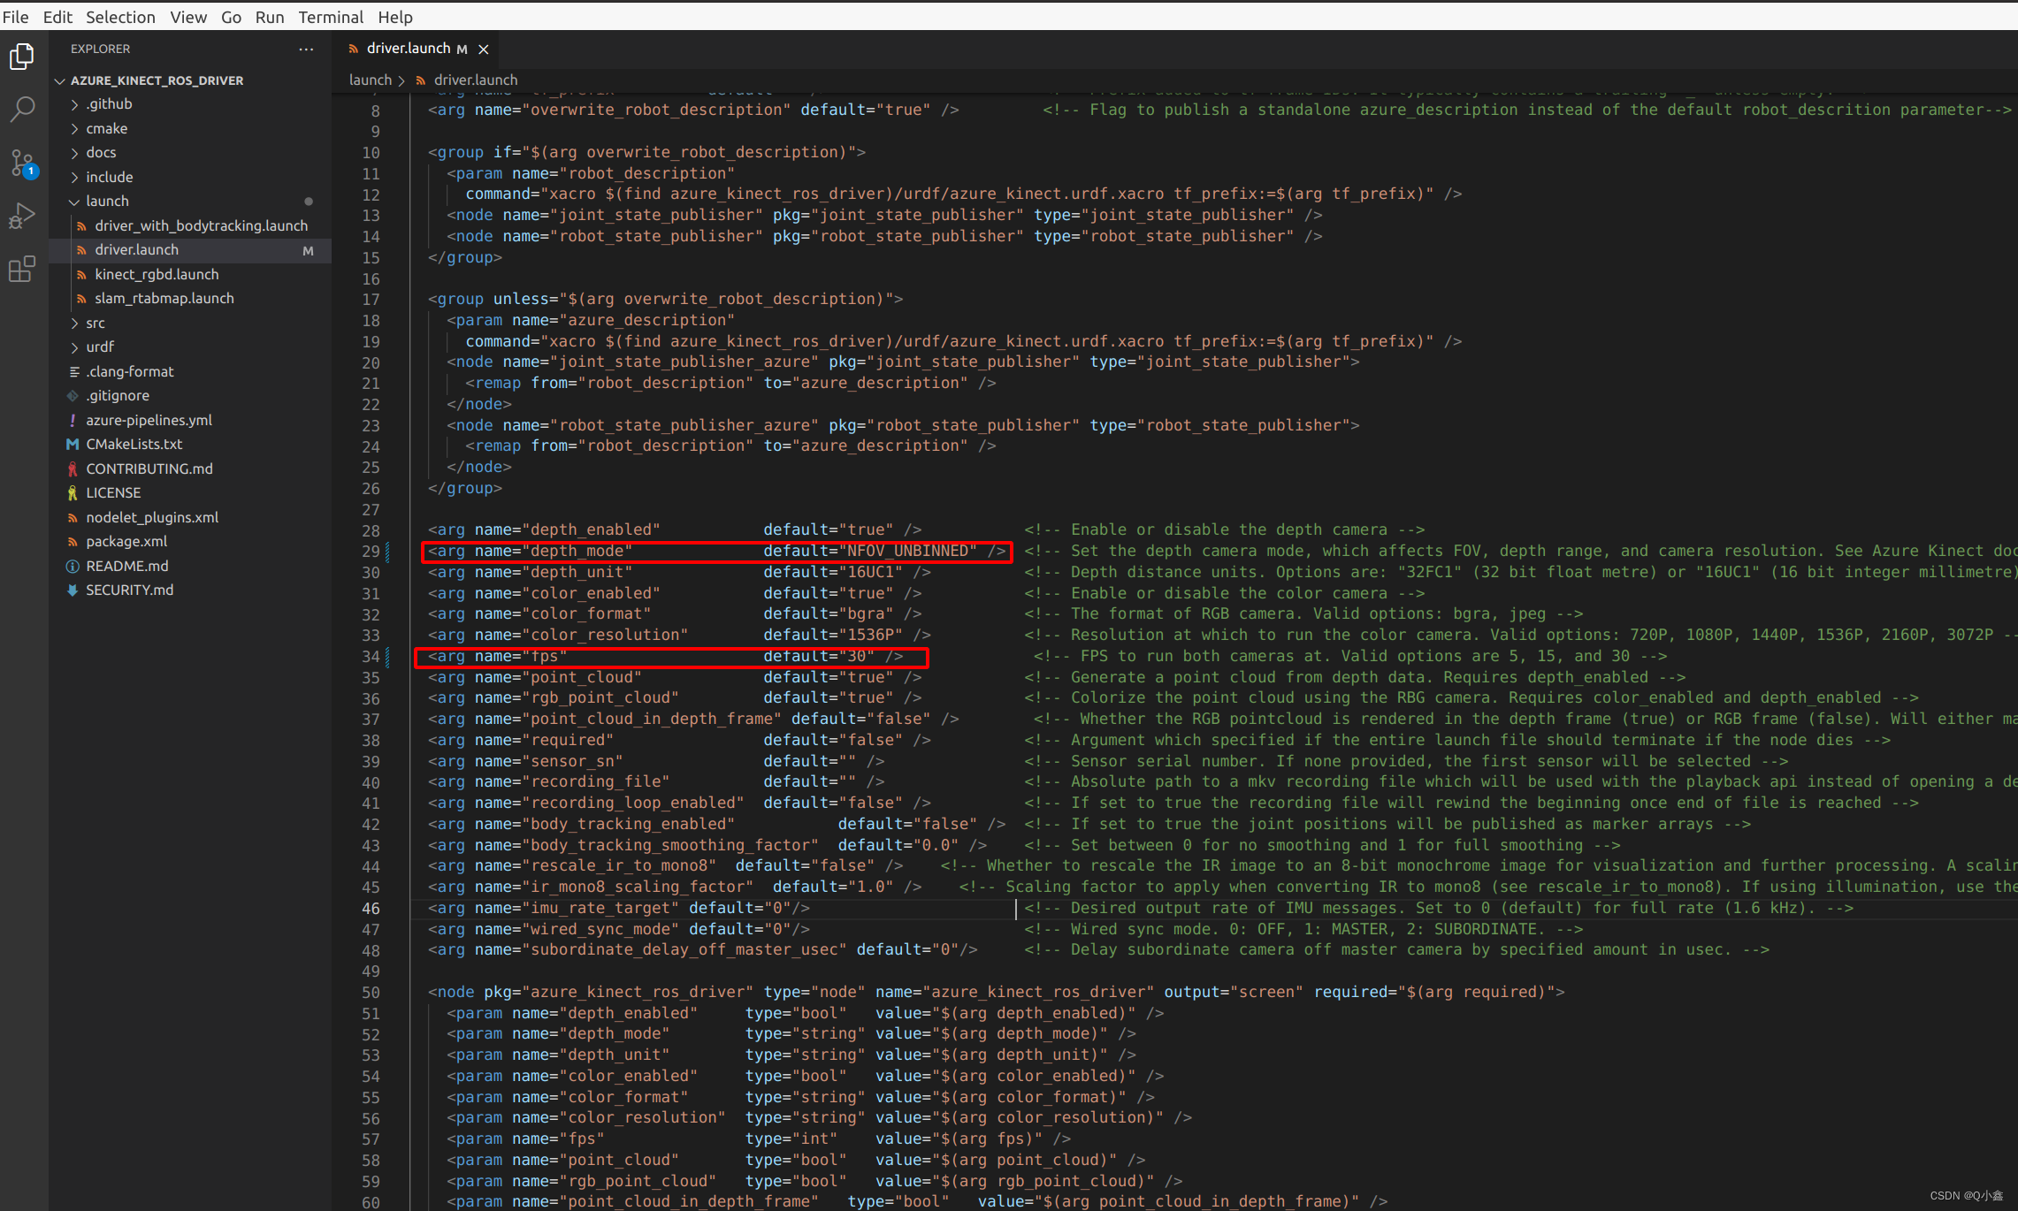Open Source Control view with badge
The height and width of the screenshot is (1211, 2018).
click(x=22, y=163)
